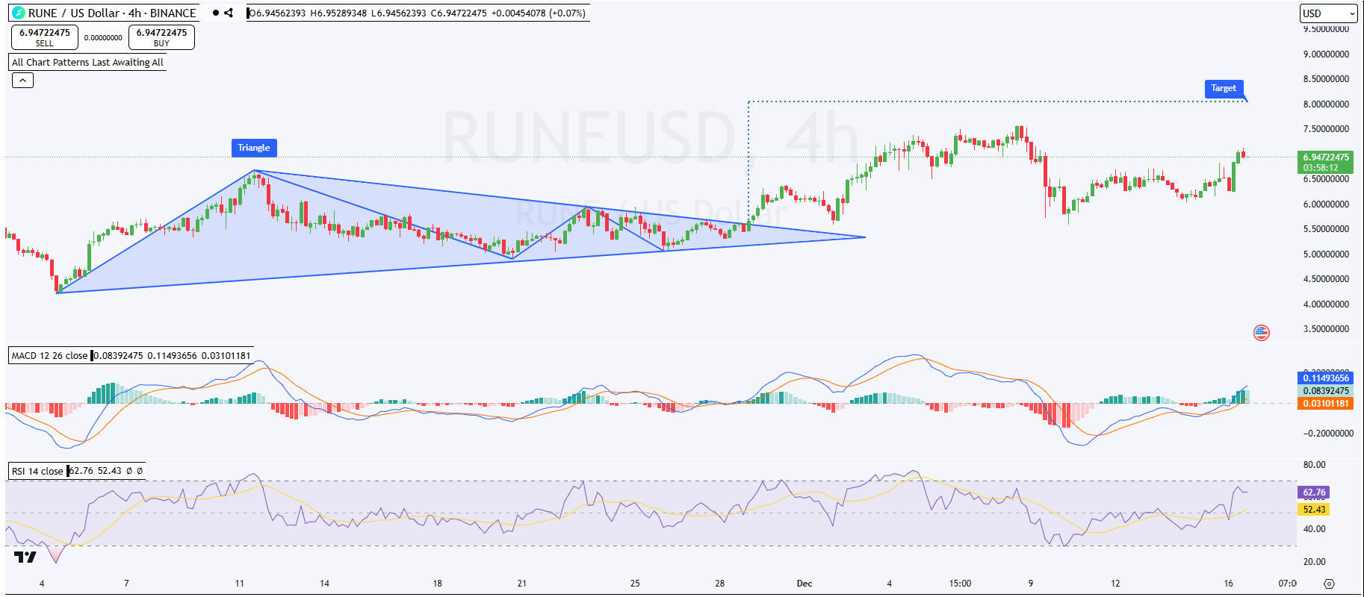The image size is (1364, 597).
Task: Click the Dec marker on the time axis
Action: point(805,584)
